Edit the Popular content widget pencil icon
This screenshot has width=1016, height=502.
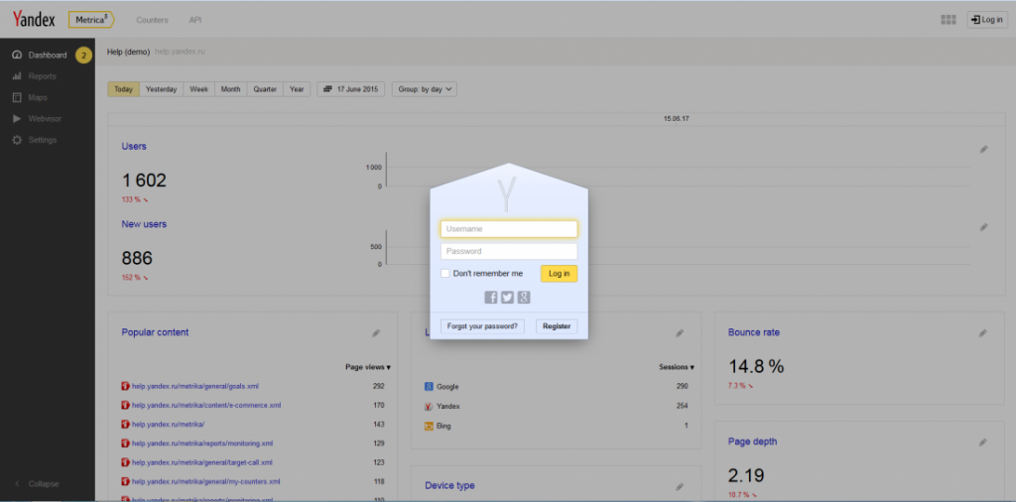click(376, 333)
